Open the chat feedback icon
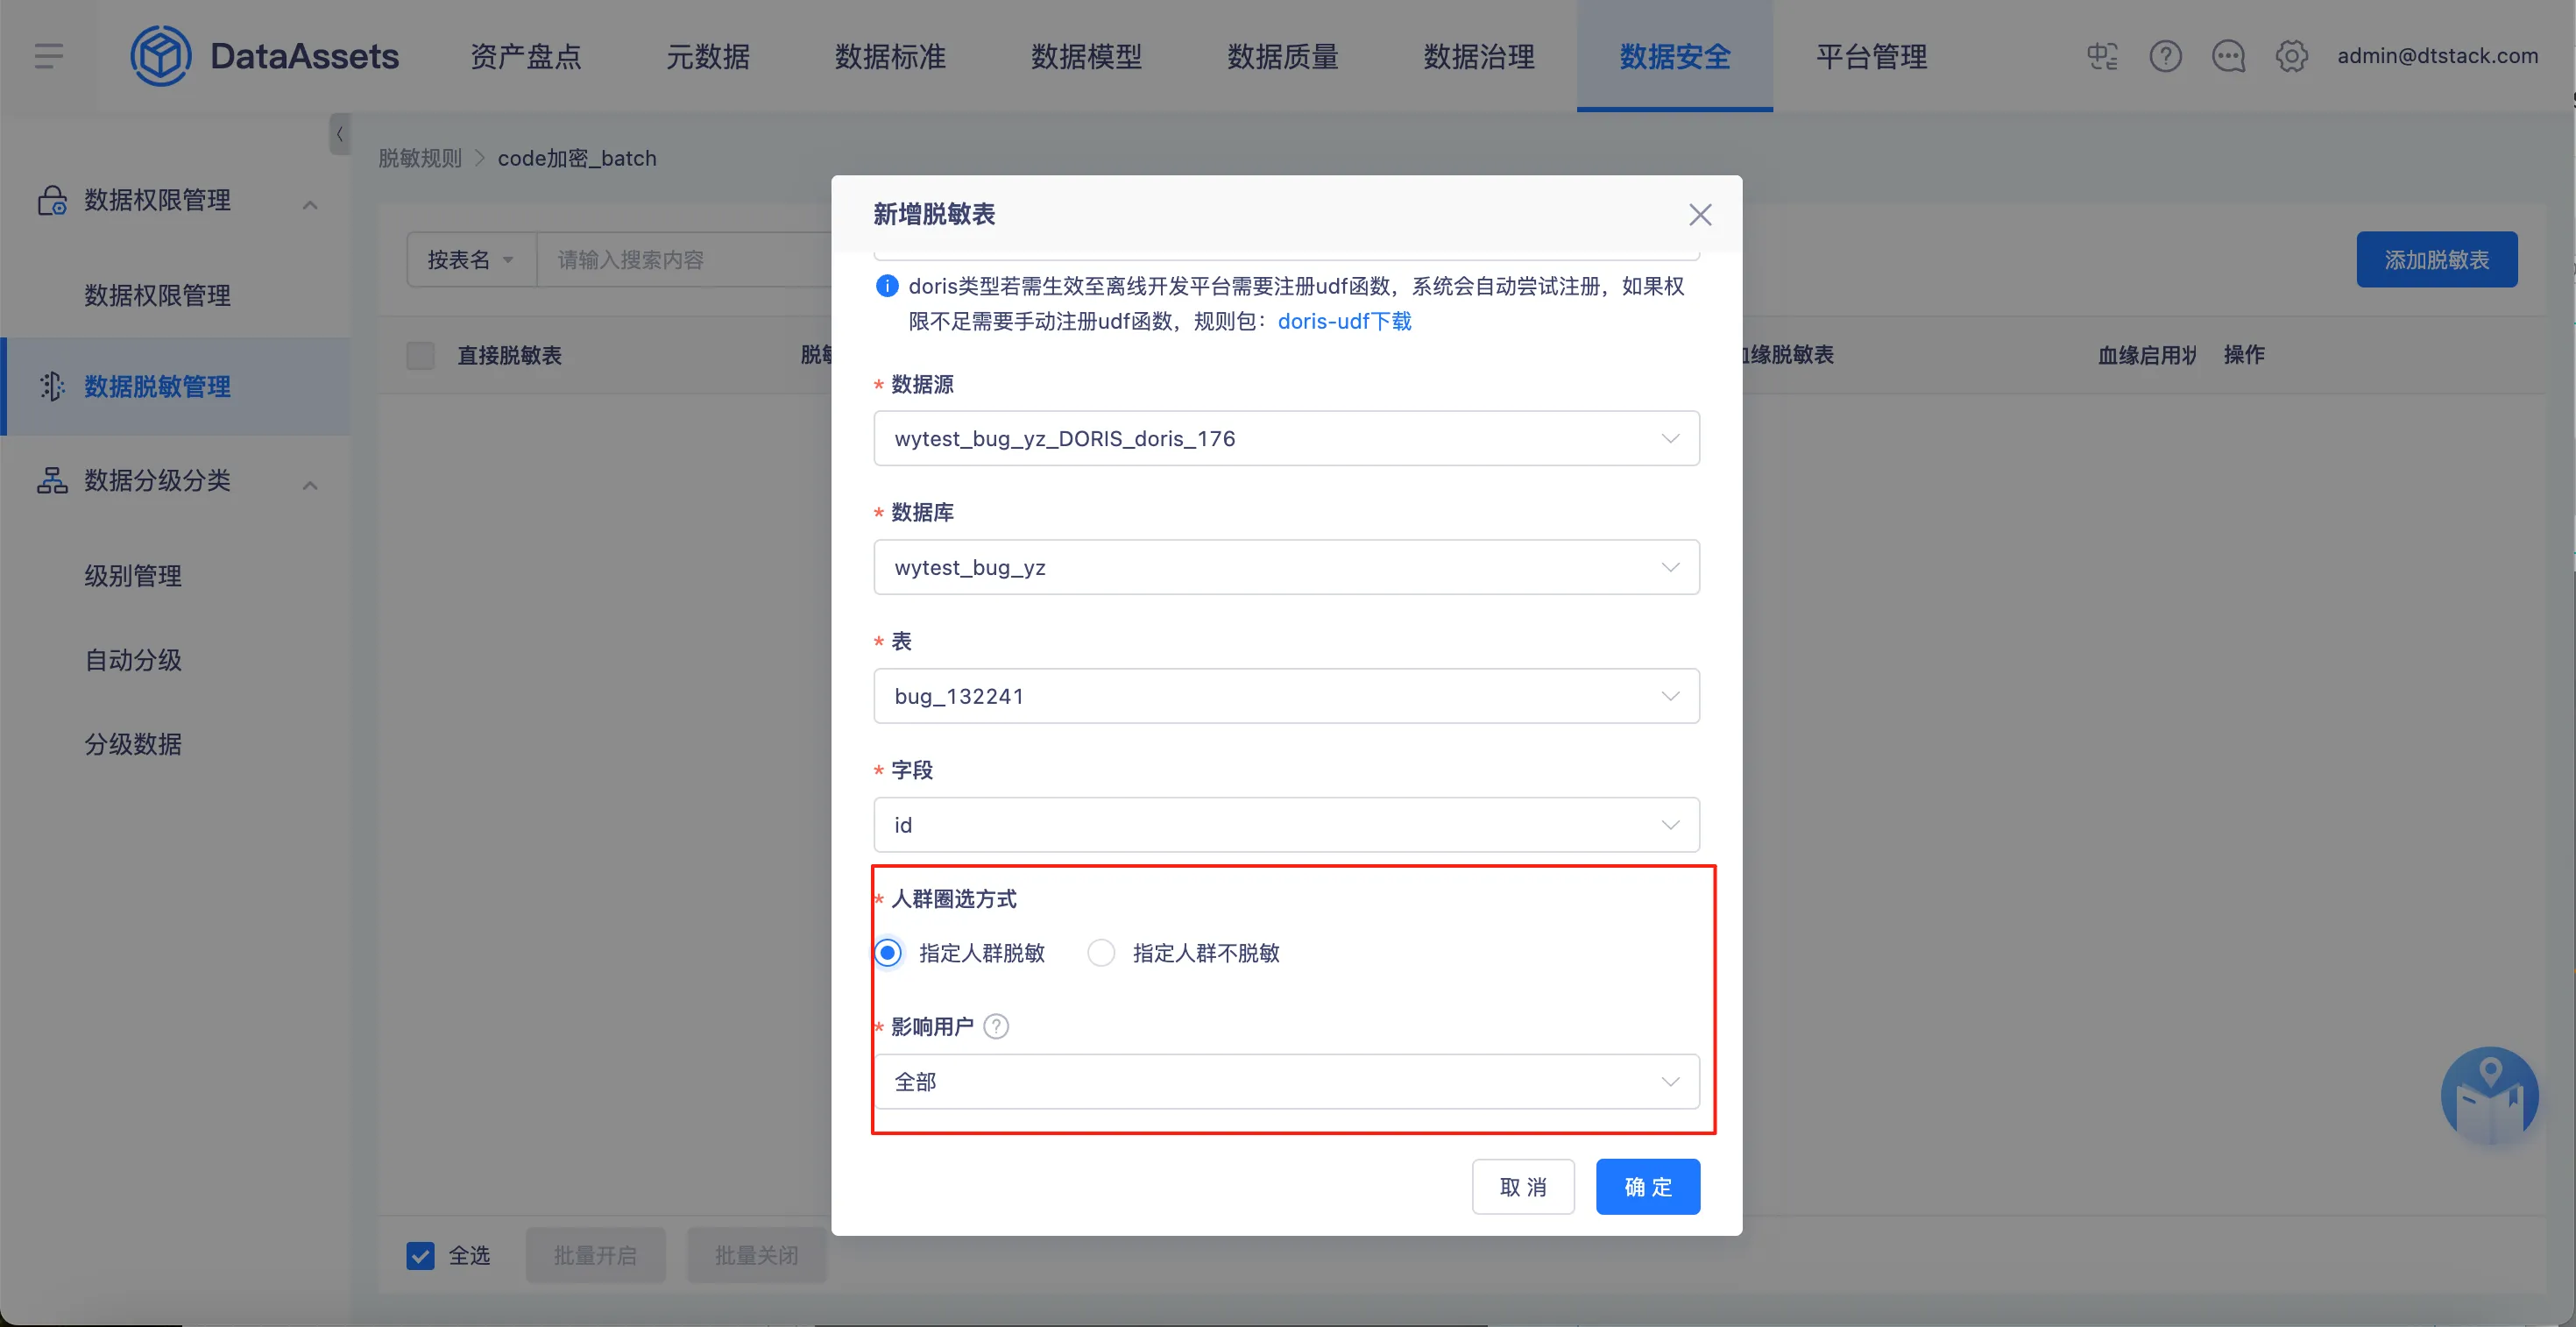The height and width of the screenshot is (1327, 2576). tap(2228, 56)
